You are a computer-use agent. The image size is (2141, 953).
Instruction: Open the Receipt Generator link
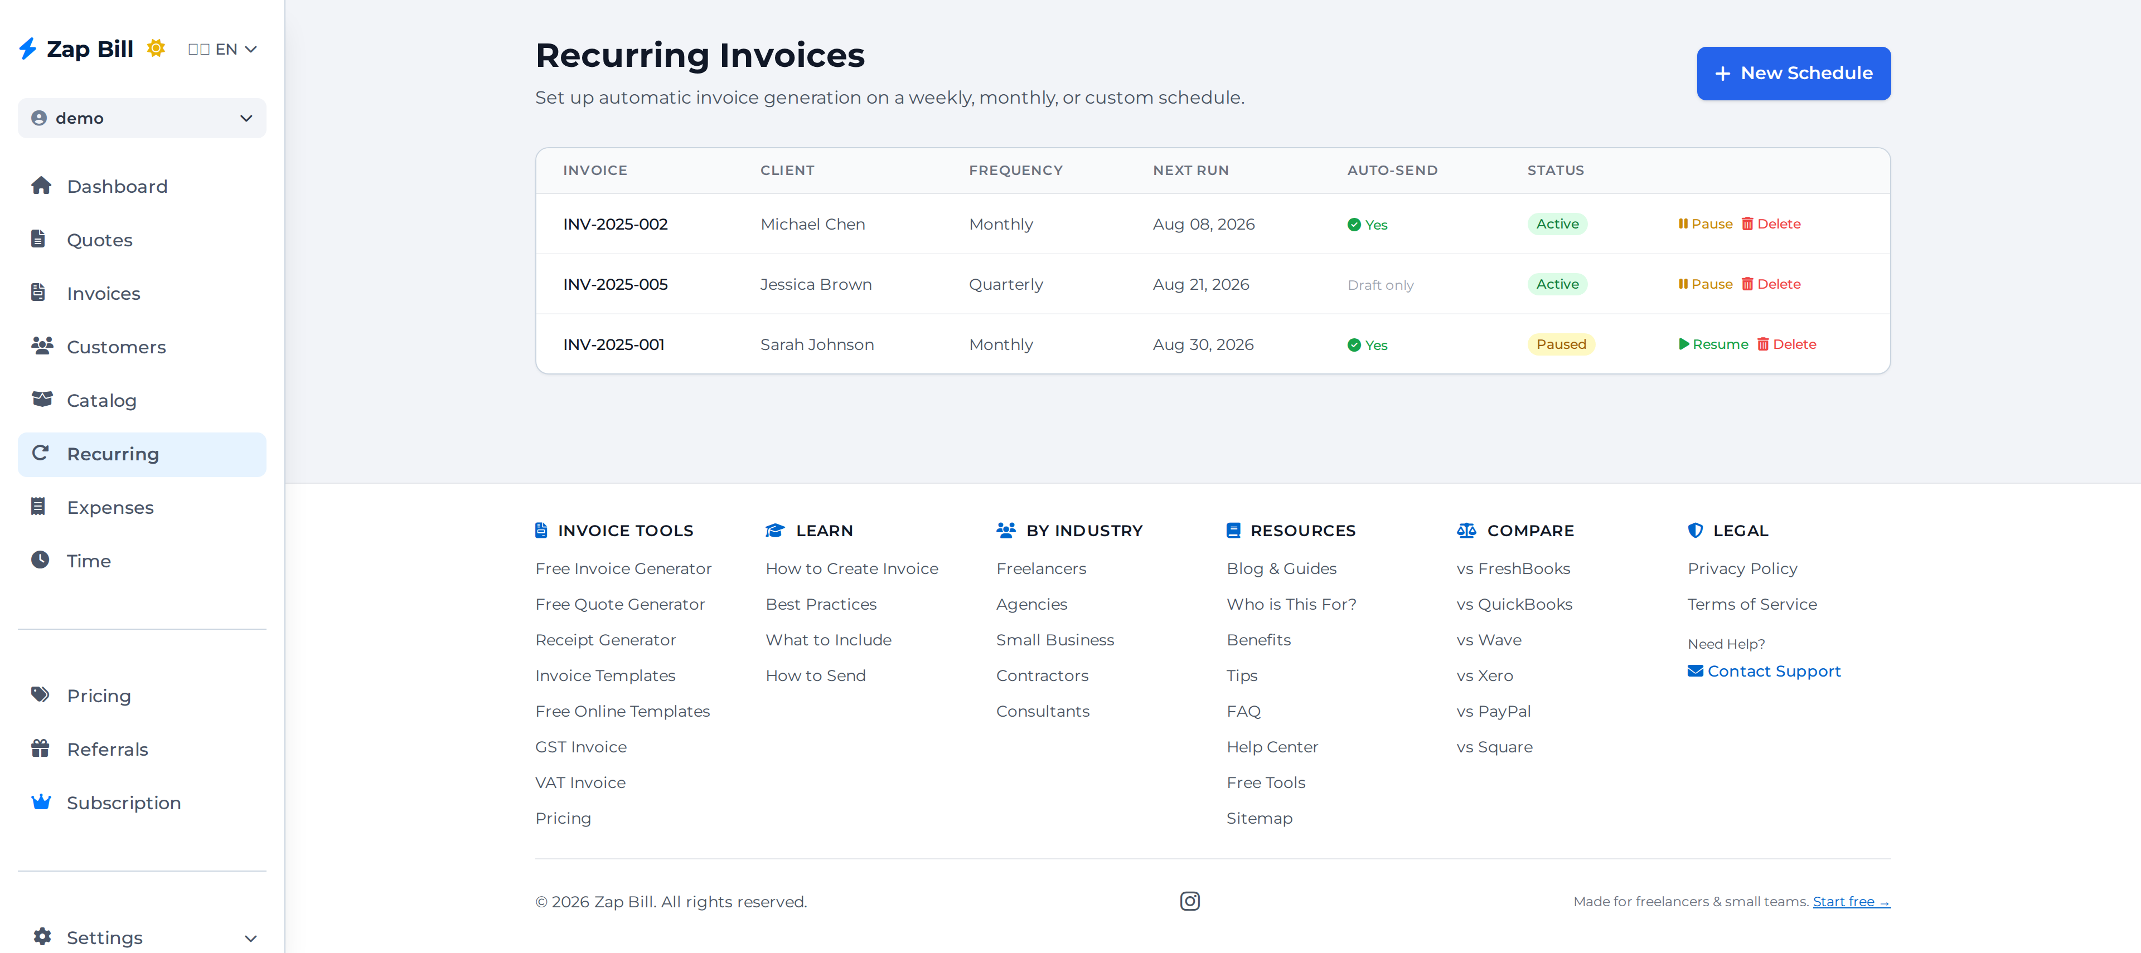click(x=605, y=640)
